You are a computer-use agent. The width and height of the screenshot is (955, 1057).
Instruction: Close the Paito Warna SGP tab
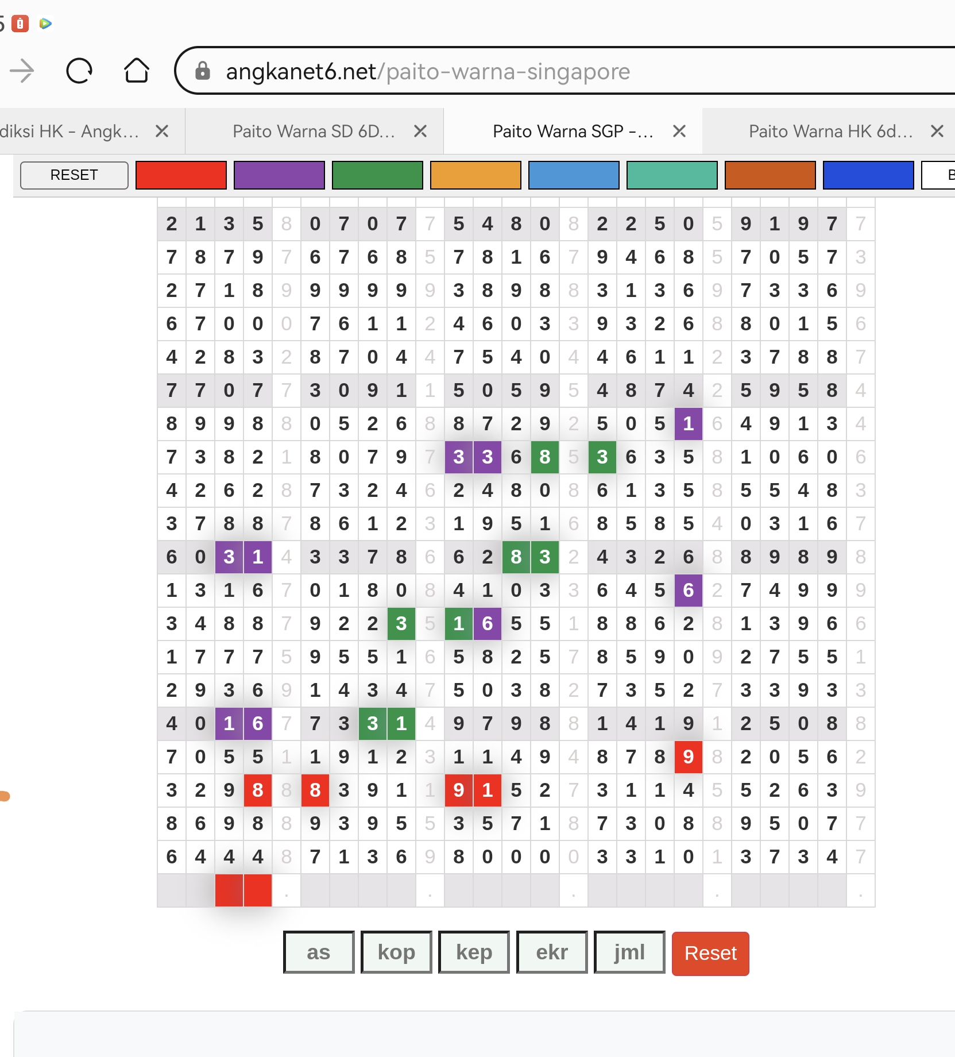click(679, 132)
